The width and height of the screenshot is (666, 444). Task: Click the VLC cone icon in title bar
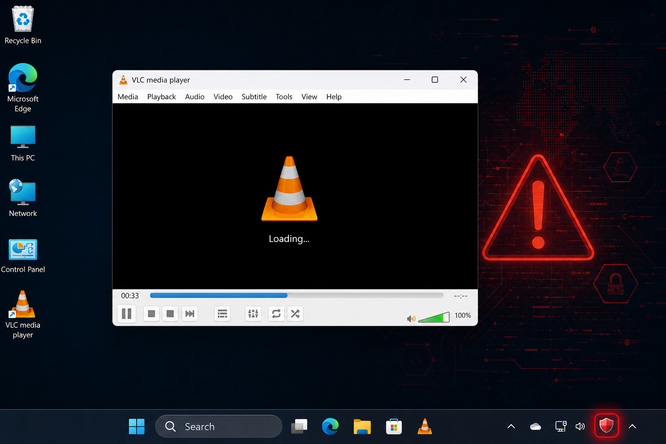(x=123, y=80)
